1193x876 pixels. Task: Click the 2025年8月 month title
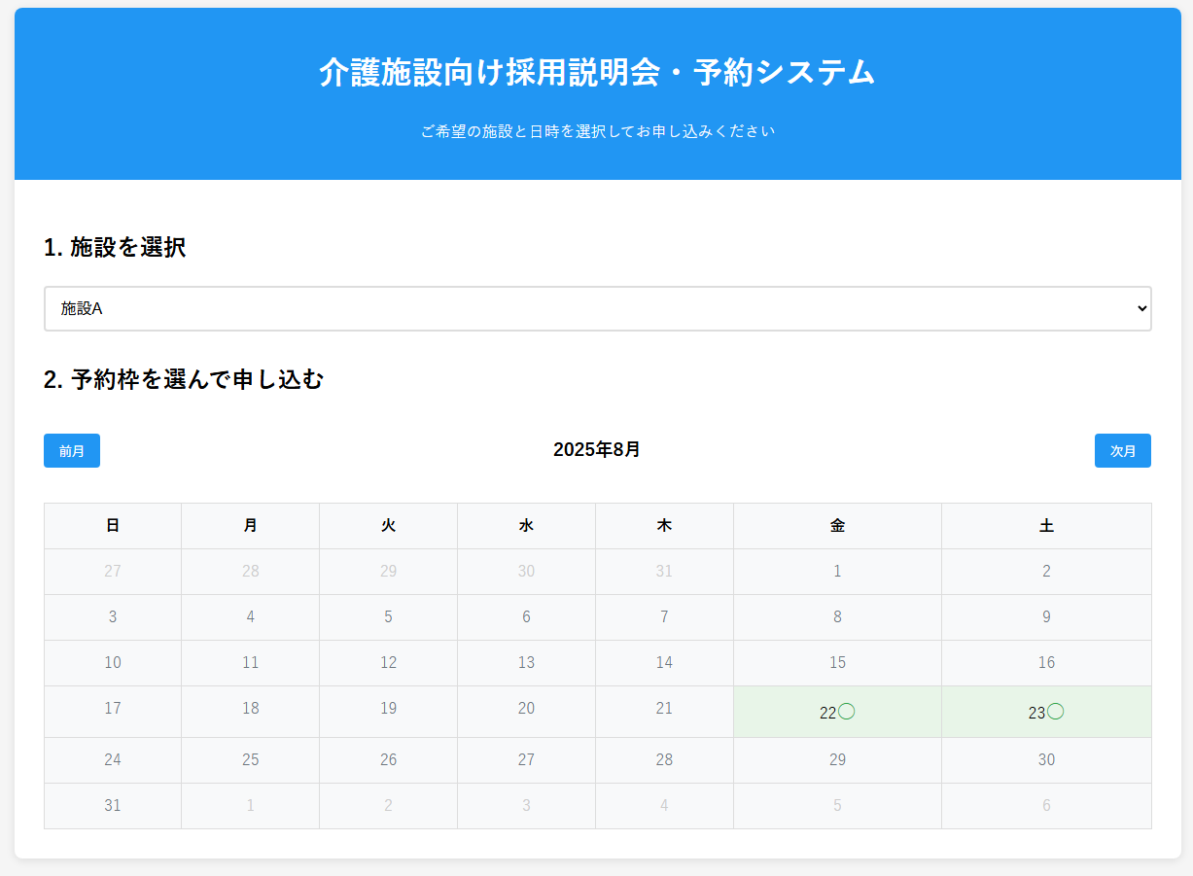tap(597, 450)
